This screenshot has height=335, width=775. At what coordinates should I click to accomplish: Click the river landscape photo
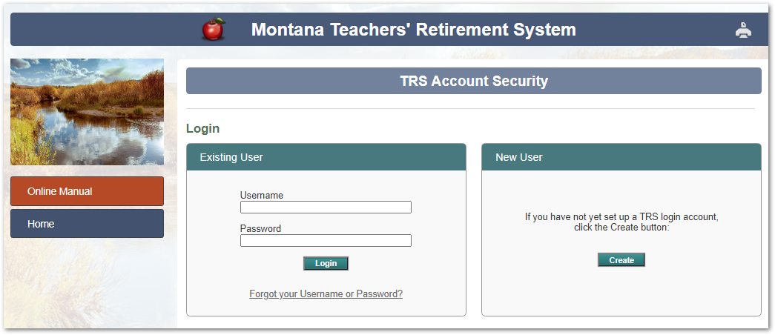pos(87,112)
